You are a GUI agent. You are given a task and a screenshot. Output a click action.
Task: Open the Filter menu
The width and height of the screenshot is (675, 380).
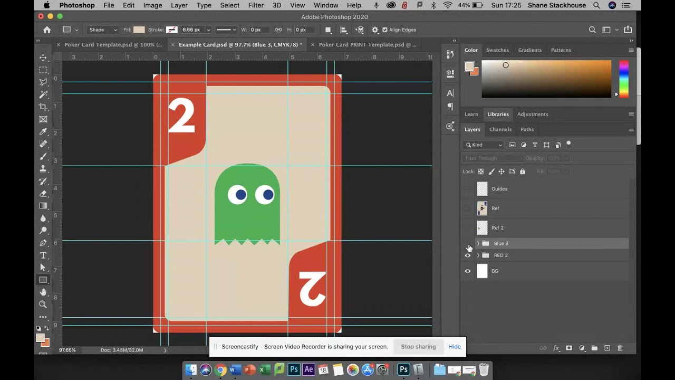click(256, 5)
